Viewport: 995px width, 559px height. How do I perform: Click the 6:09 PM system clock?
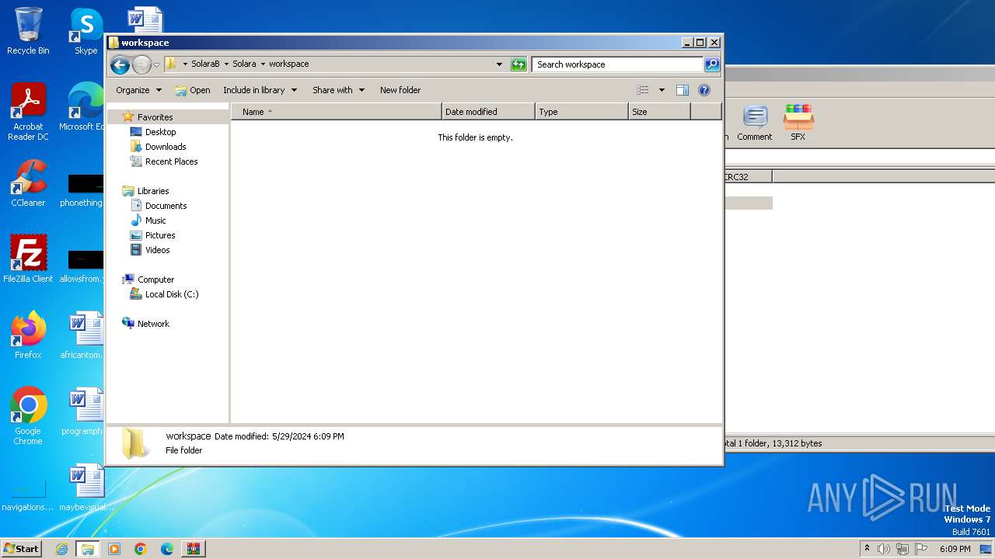pyautogui.click(x=955, y=549)
